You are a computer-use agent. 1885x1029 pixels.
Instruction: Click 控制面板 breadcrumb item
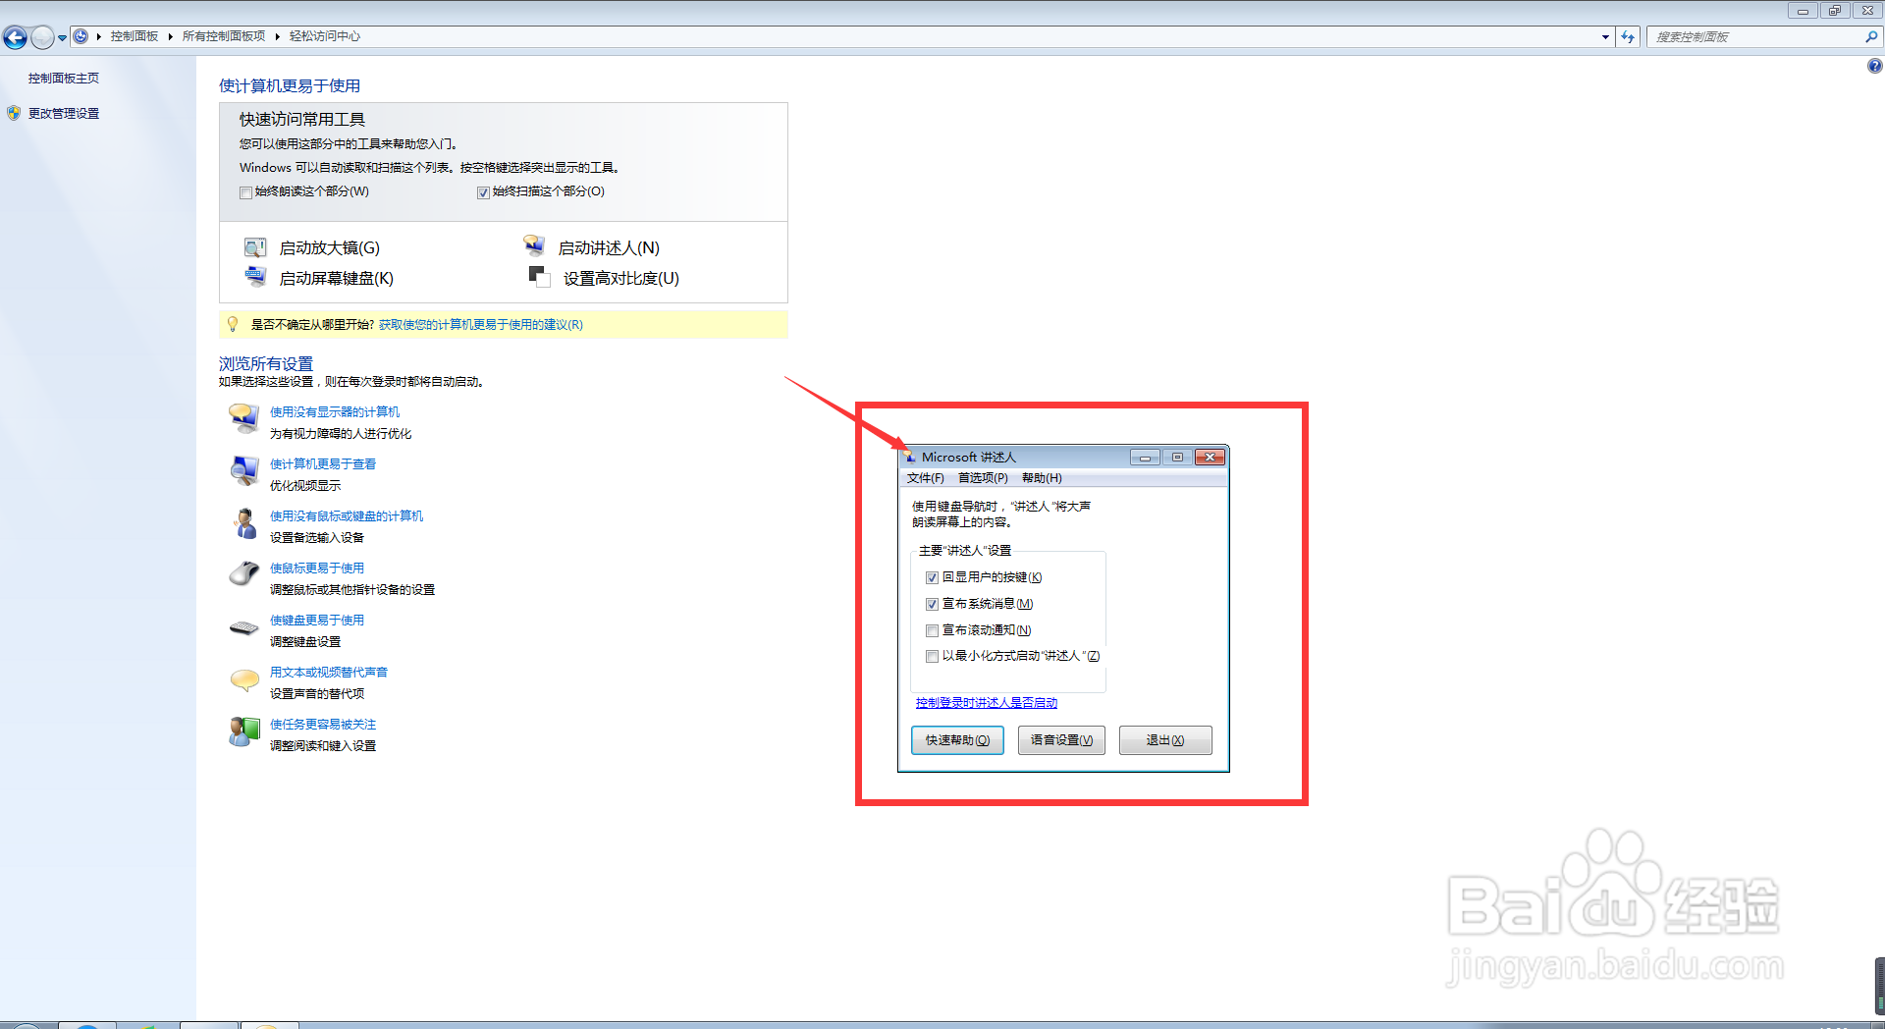tap(135, 36)
